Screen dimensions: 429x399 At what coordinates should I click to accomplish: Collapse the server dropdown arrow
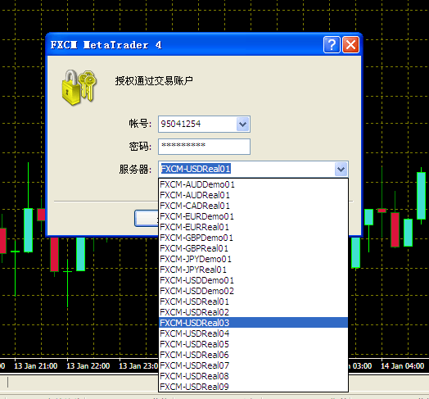tap(341, 169)
